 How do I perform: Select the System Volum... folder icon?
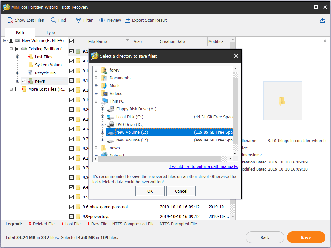[30, 65]
